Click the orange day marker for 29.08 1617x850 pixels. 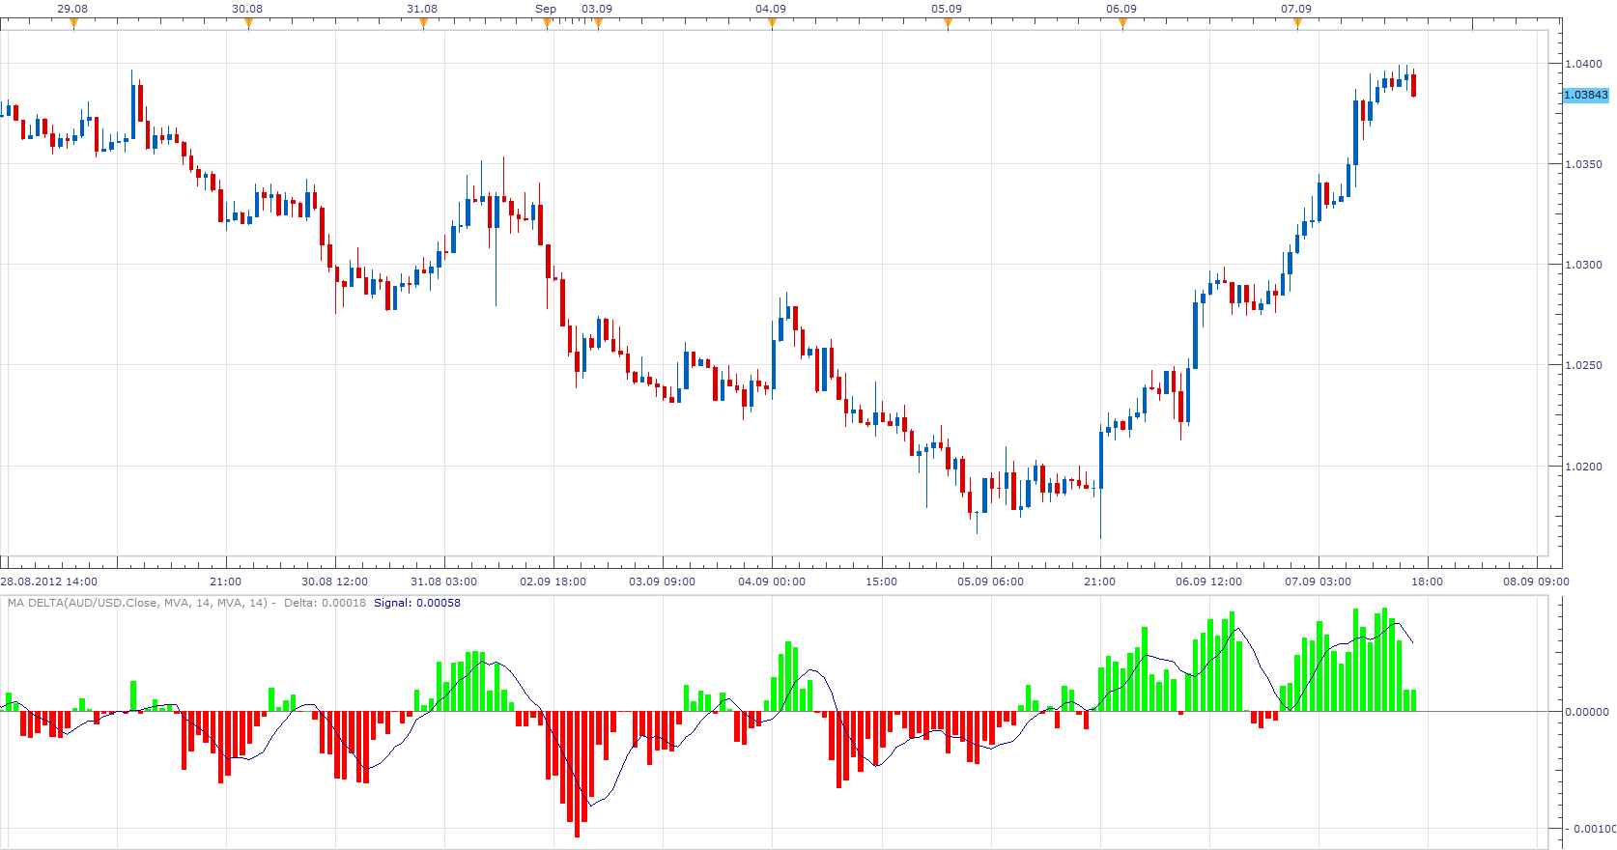73,24
